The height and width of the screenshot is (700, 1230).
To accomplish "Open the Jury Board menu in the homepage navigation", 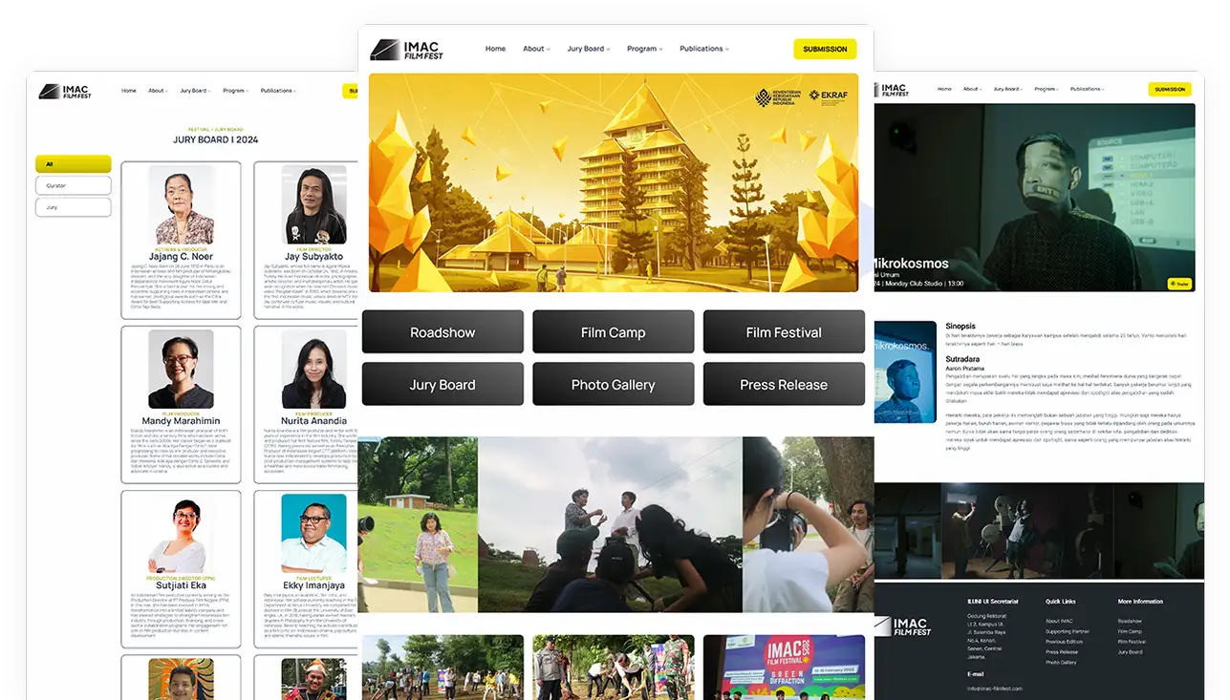I will [x=588, y=49].
